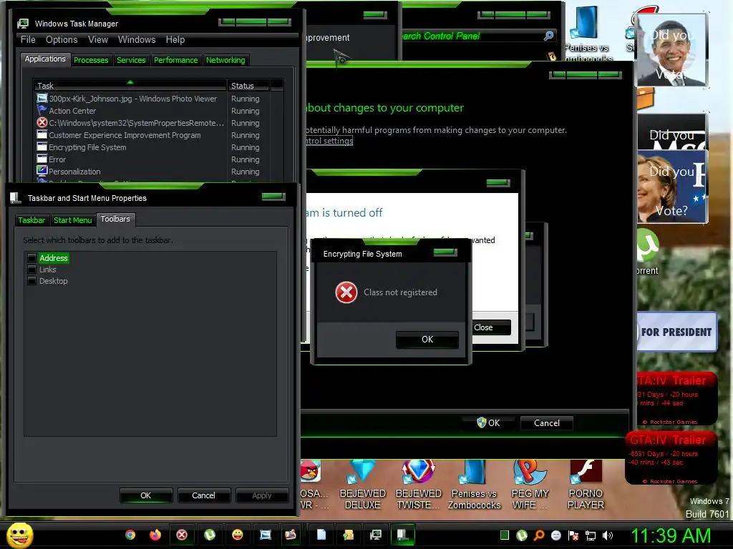Open BEJEWELED TWISTED desktop shortcut
This screenshot has height=549, width=733.
coord(418,485)
